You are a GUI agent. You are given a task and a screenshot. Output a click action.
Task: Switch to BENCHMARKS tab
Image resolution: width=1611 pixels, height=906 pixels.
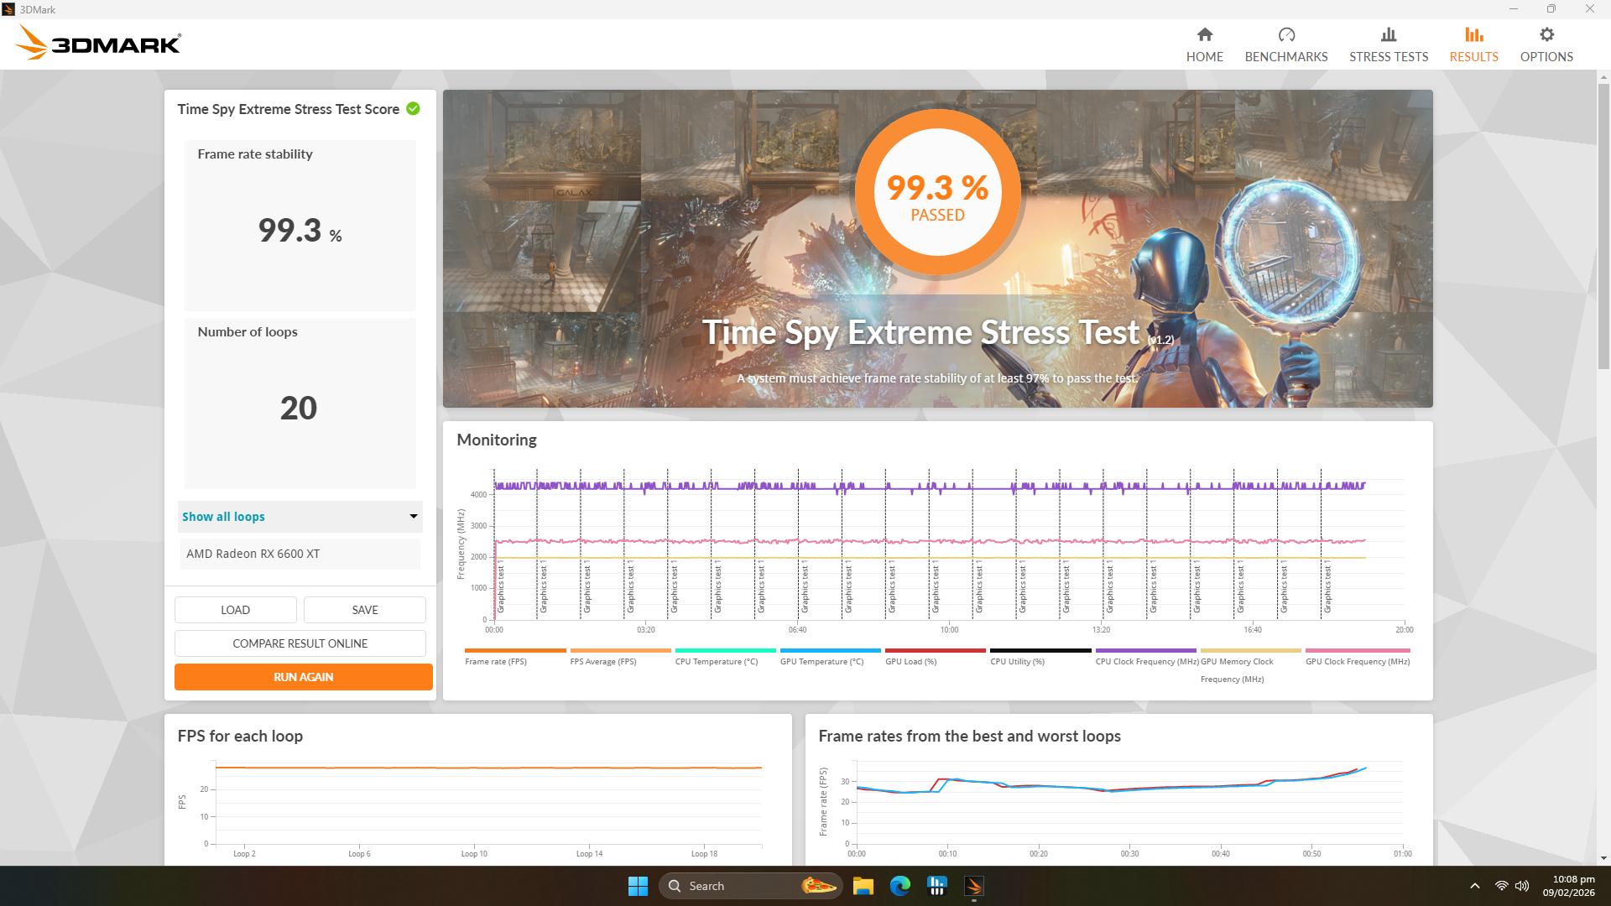pos(1286,57)
